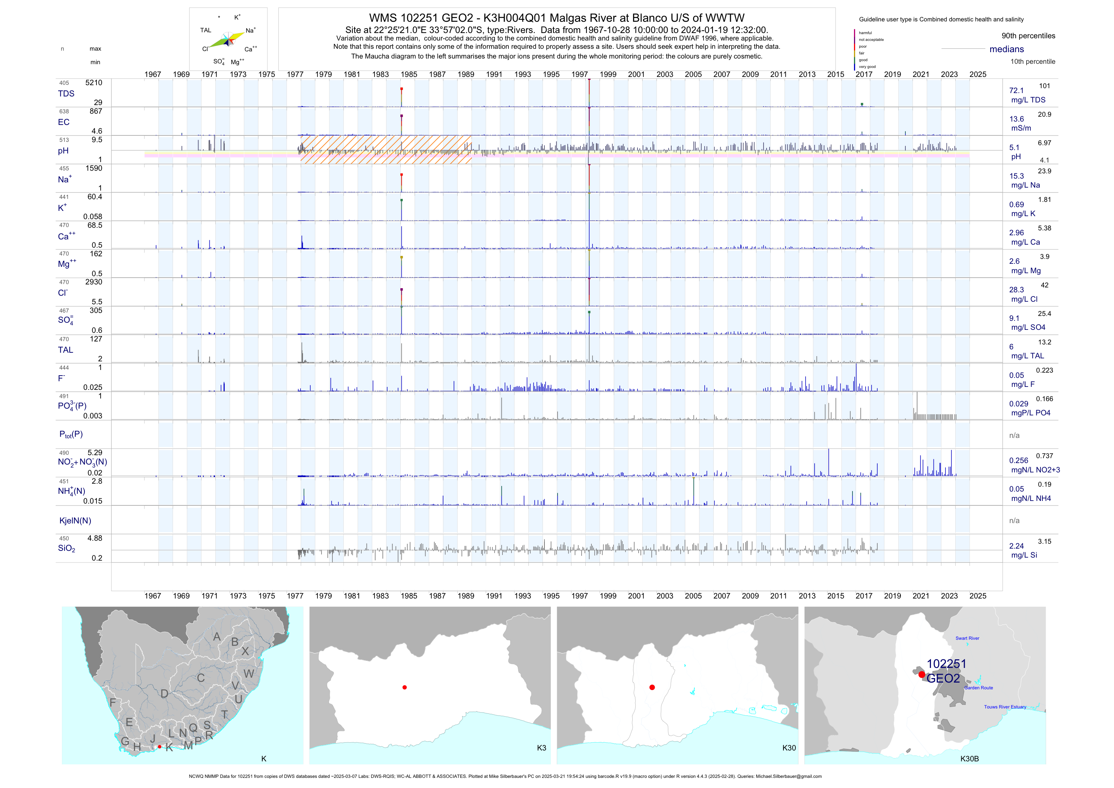
Task: Click red dot on South Africa map
Action: tap(159, 746)
